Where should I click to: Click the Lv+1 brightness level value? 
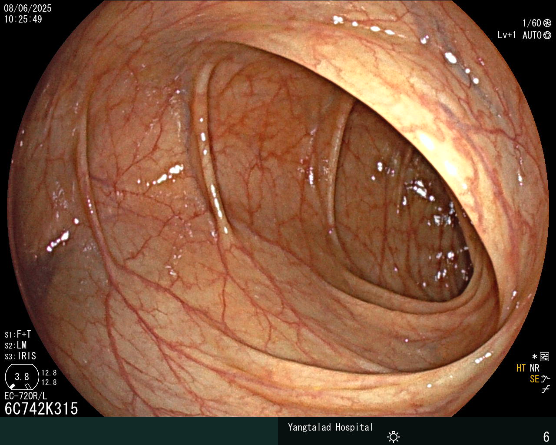(507, 35)
